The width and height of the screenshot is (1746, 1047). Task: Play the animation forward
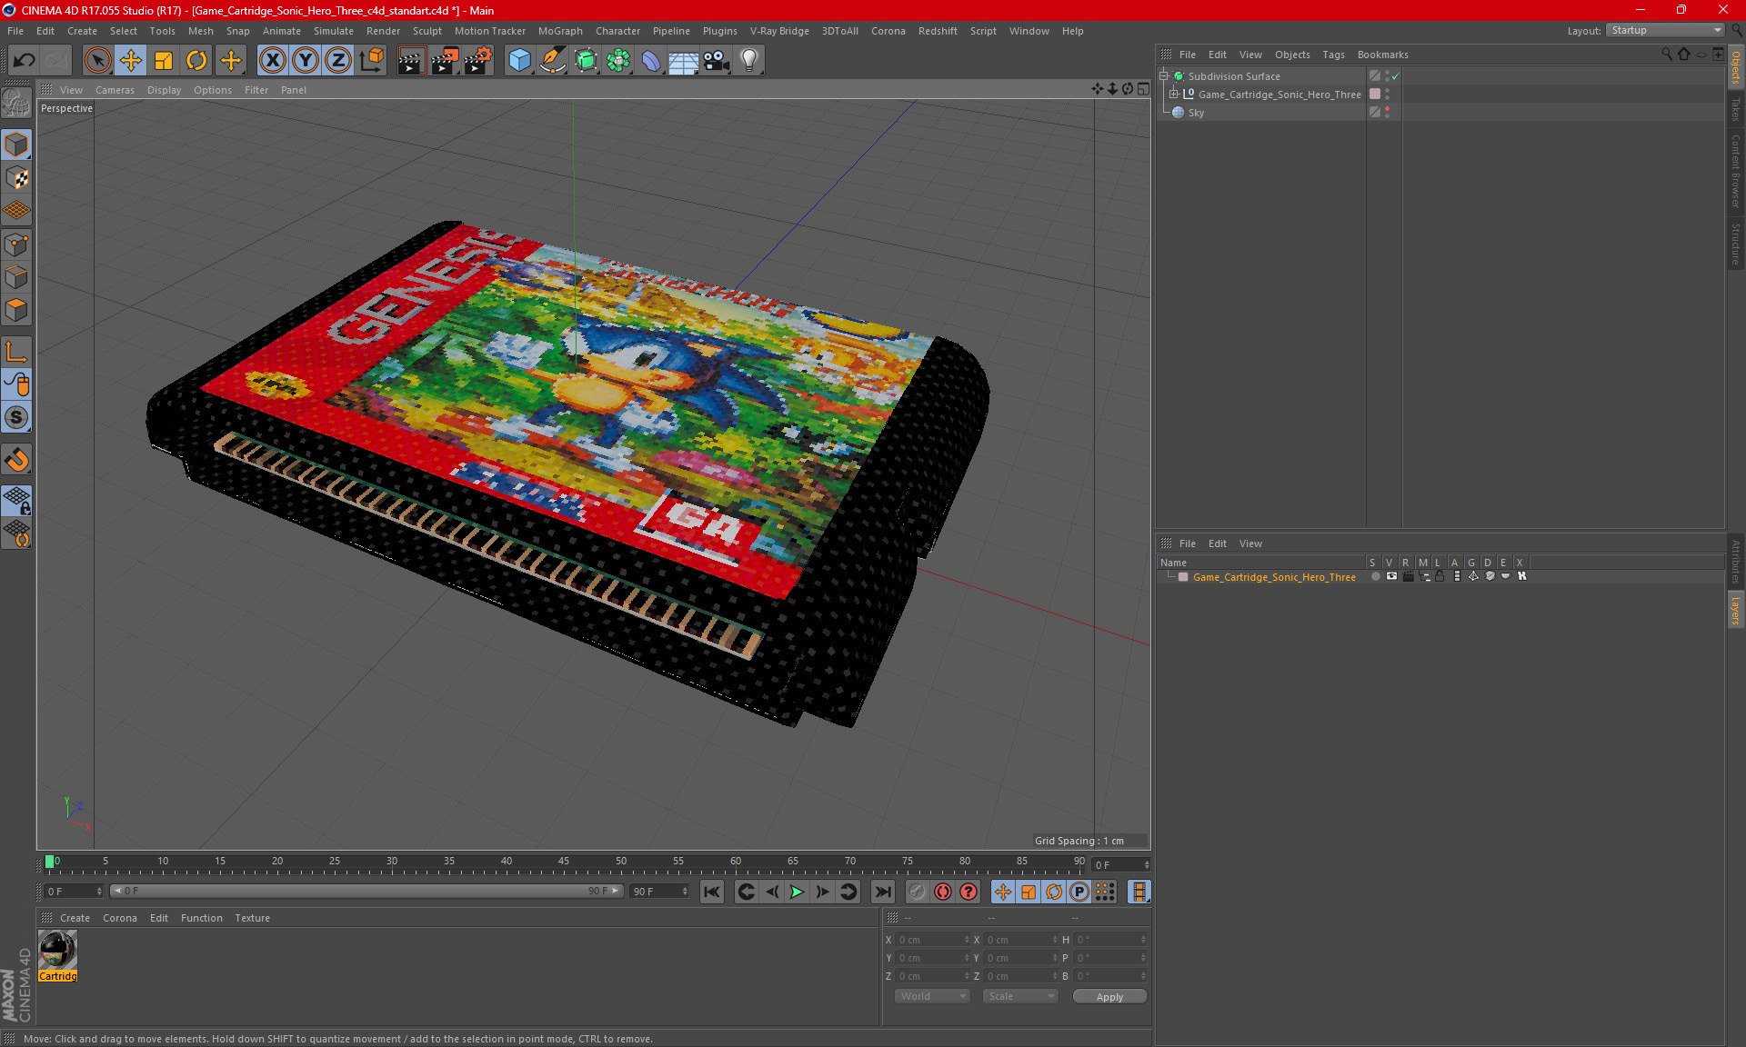click(797, 892)
